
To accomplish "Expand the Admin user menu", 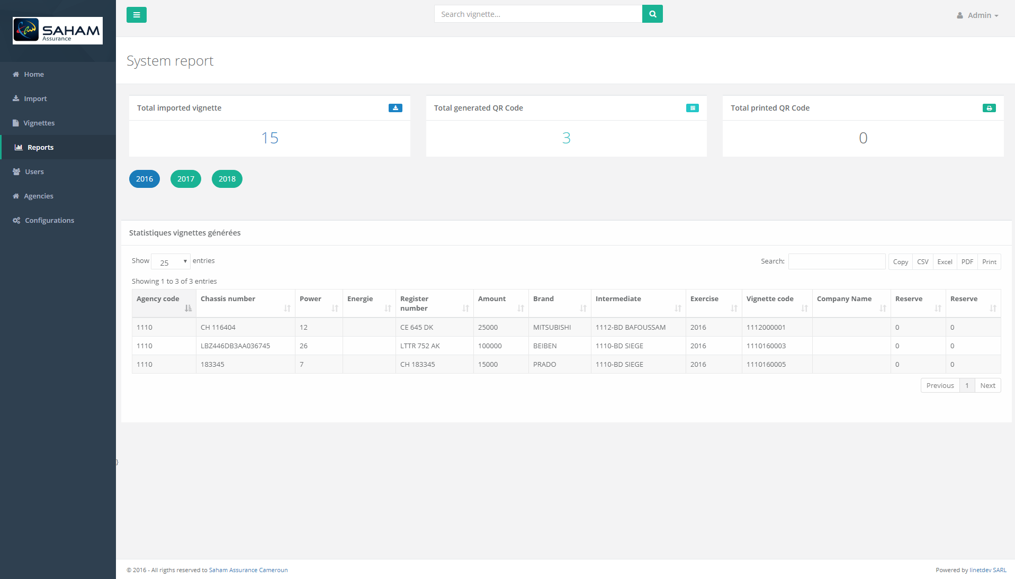I will 977,15.
